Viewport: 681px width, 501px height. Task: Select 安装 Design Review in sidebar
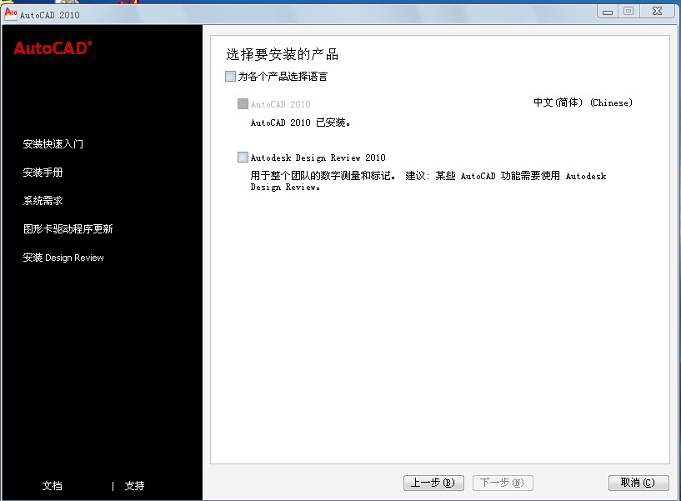(63, 258)
